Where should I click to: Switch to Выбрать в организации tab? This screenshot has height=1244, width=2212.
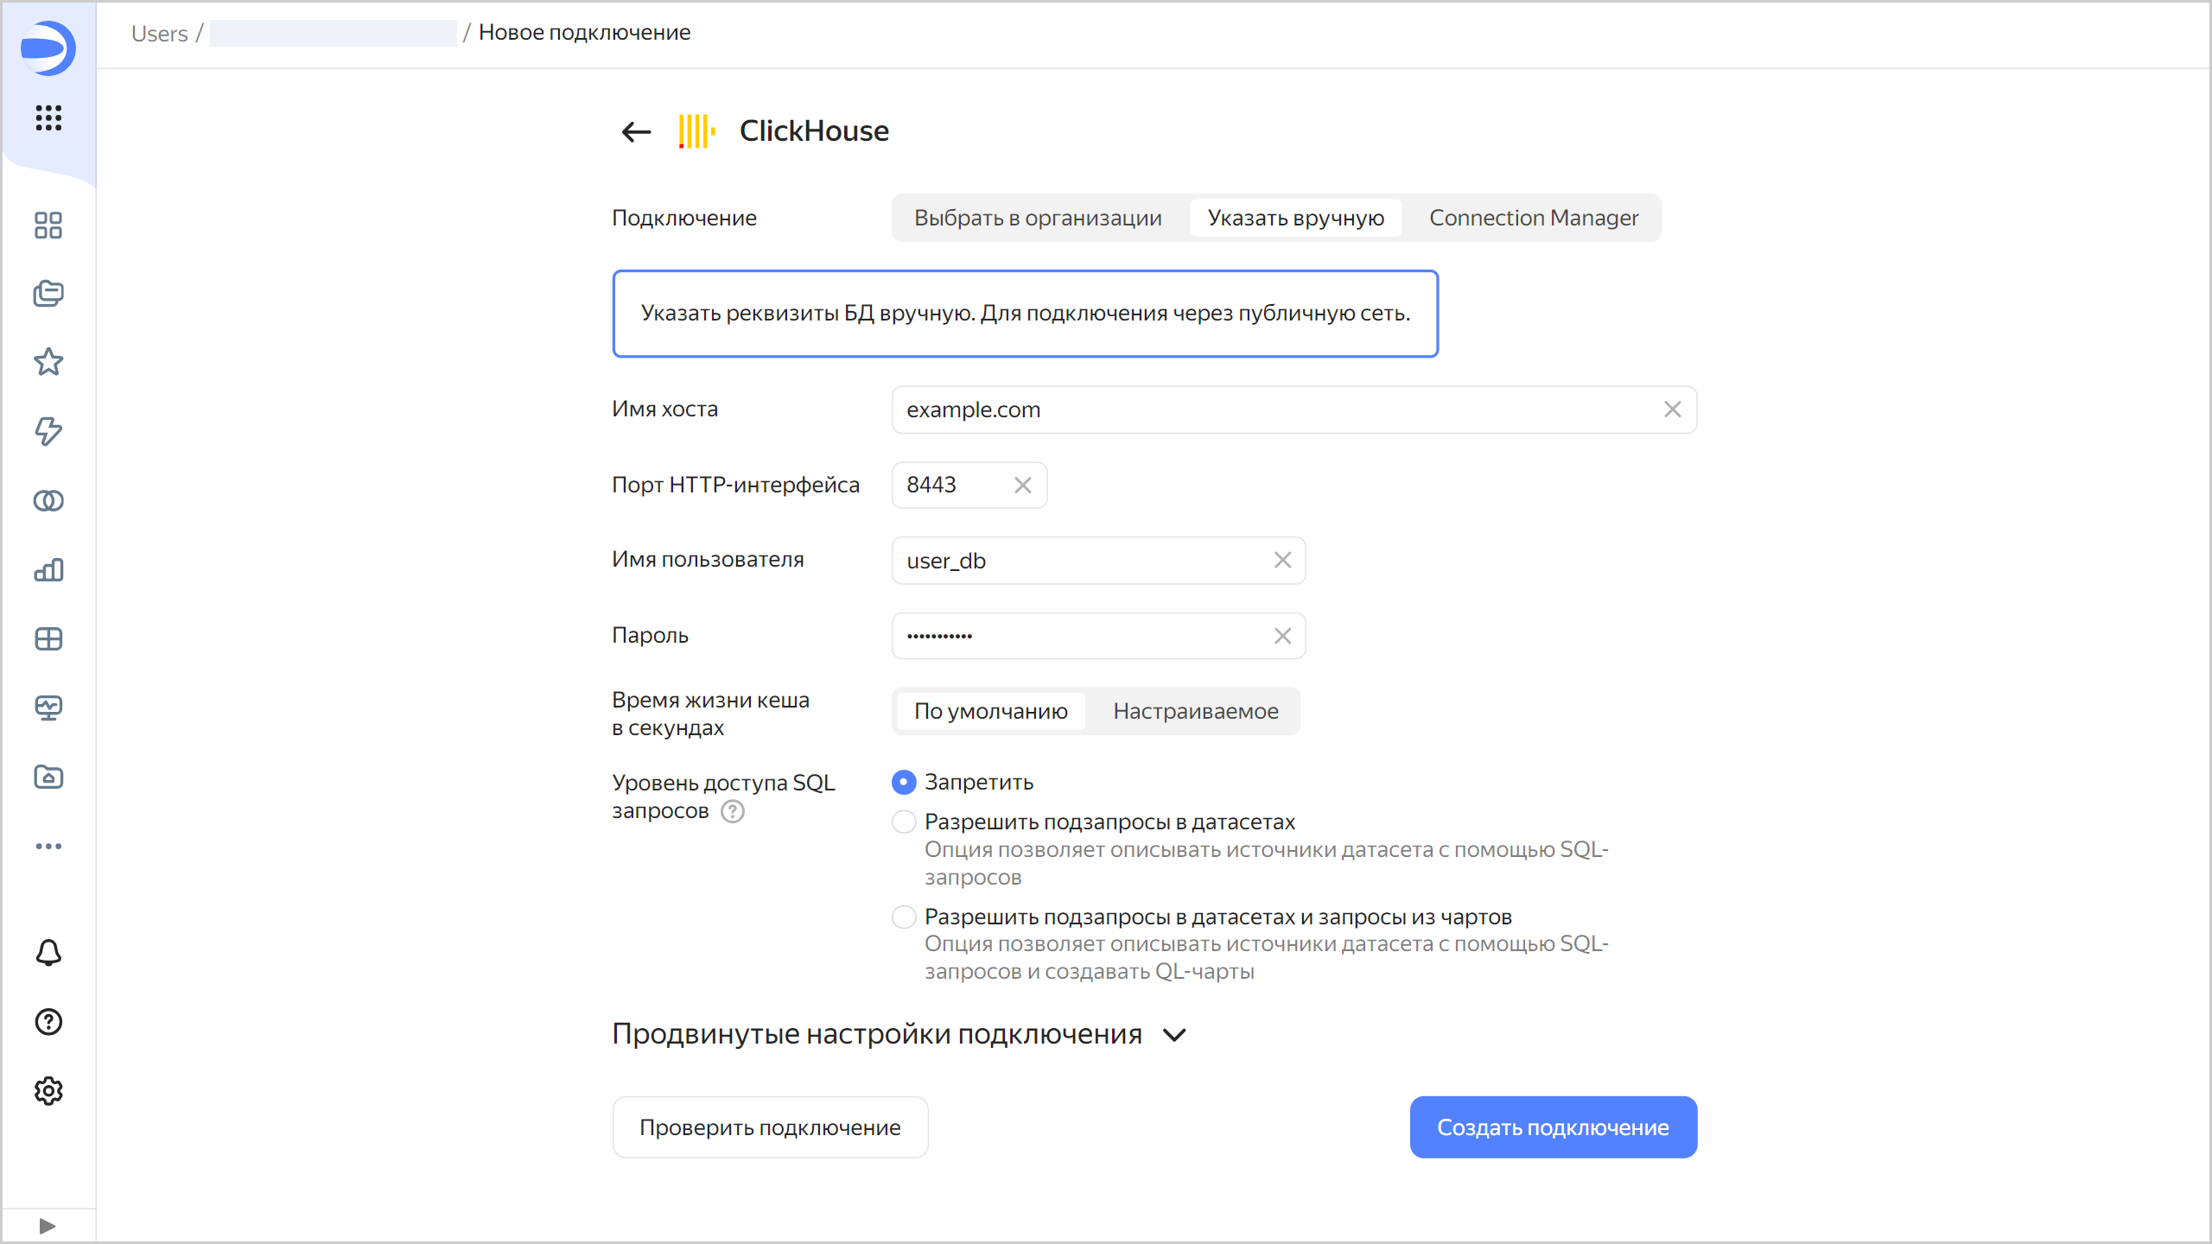[x=1038, y=218]
